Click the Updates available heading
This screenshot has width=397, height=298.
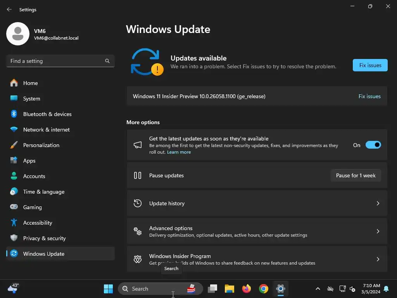pyautogui.click(x=198, y=58)
